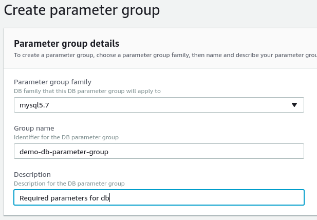
Task: Click the 'Group name' field label
Action: point(34,128)
